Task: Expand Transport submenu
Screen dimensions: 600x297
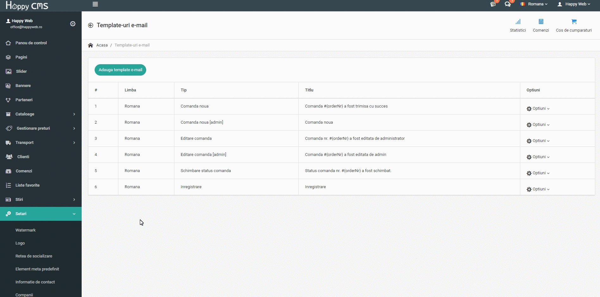Action: (x=41, y=143)
